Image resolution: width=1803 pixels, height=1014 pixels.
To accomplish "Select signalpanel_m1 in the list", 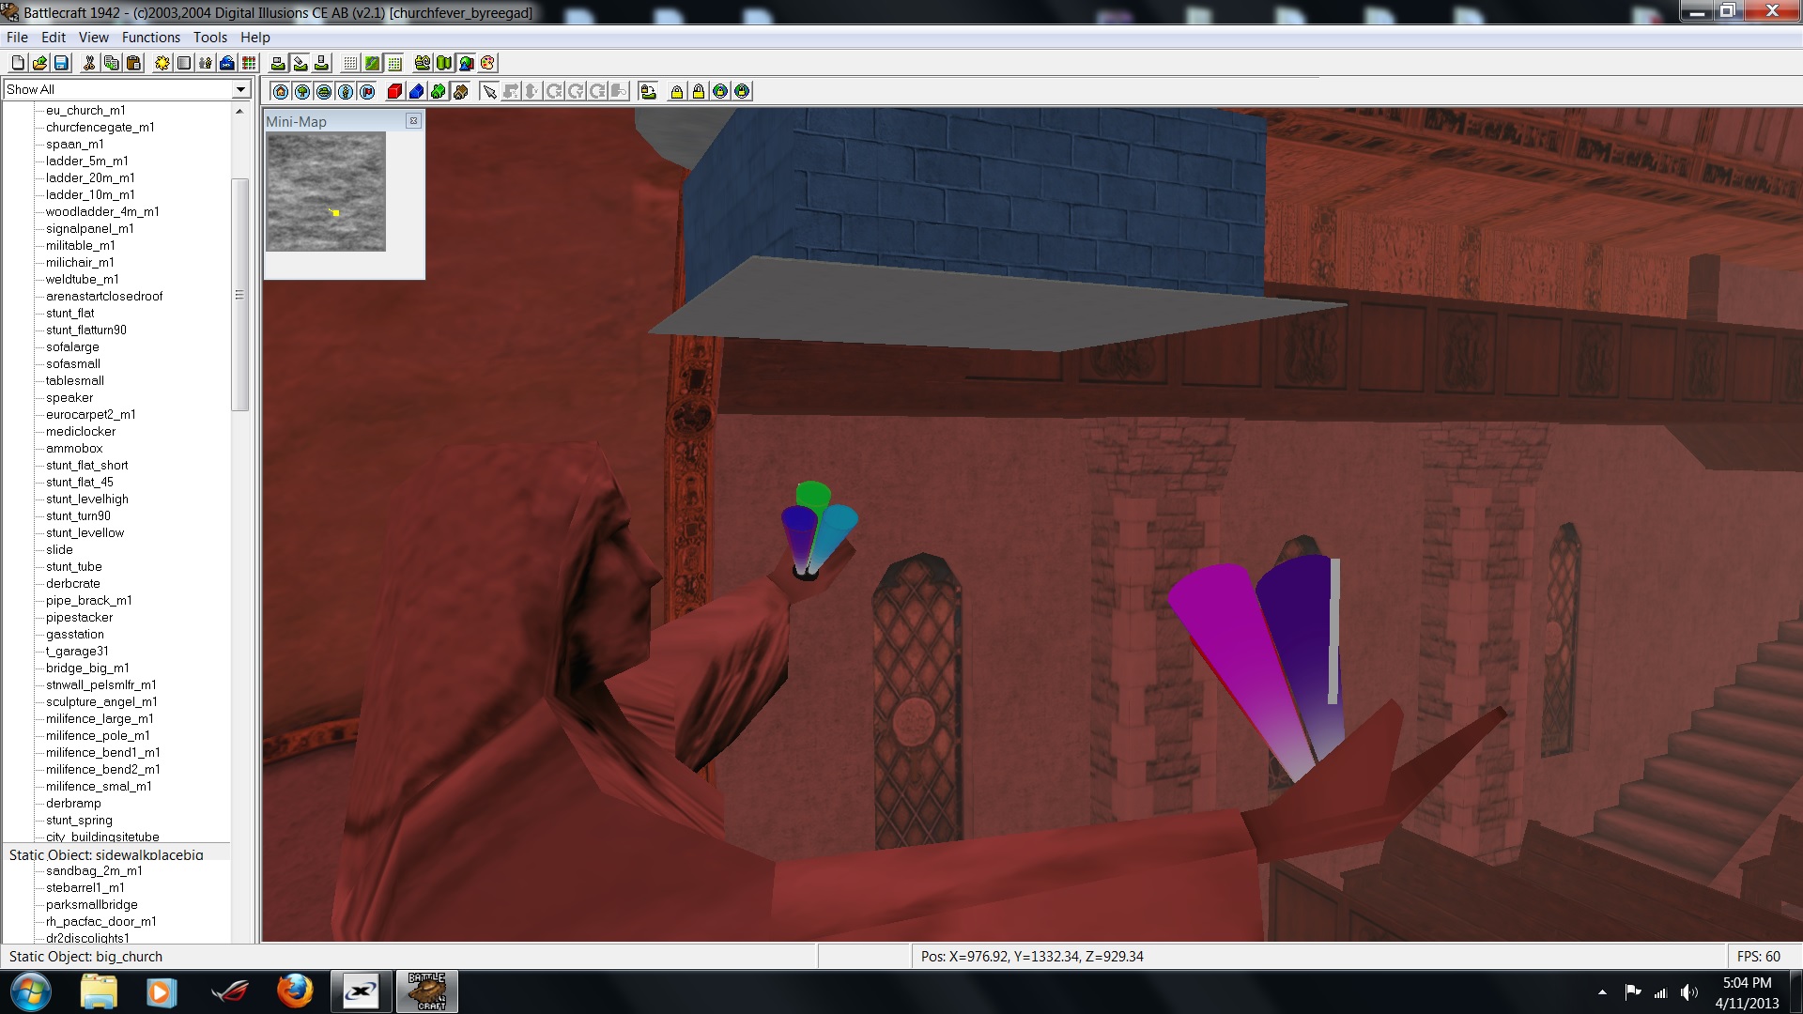I will click(89, 228).
